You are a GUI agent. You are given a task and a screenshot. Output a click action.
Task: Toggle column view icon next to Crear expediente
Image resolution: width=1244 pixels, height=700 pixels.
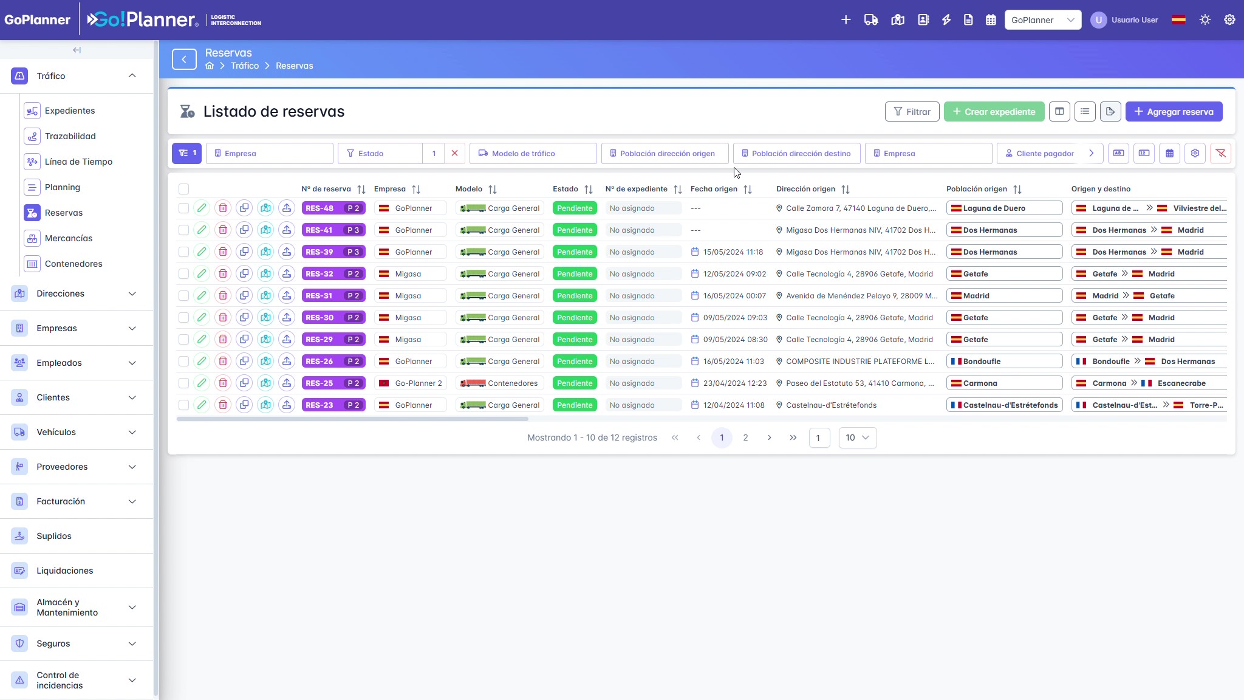[1059, 112]
